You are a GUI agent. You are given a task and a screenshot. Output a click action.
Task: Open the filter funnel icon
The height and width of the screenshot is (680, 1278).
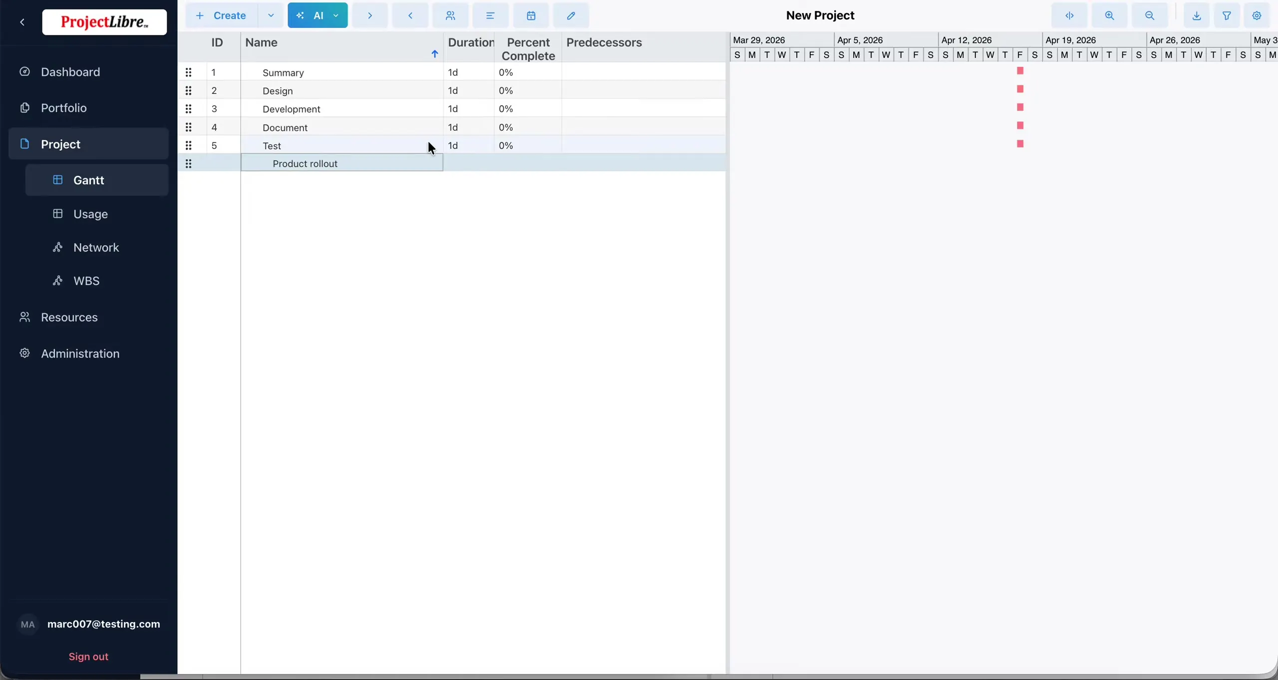(1227, 15)
